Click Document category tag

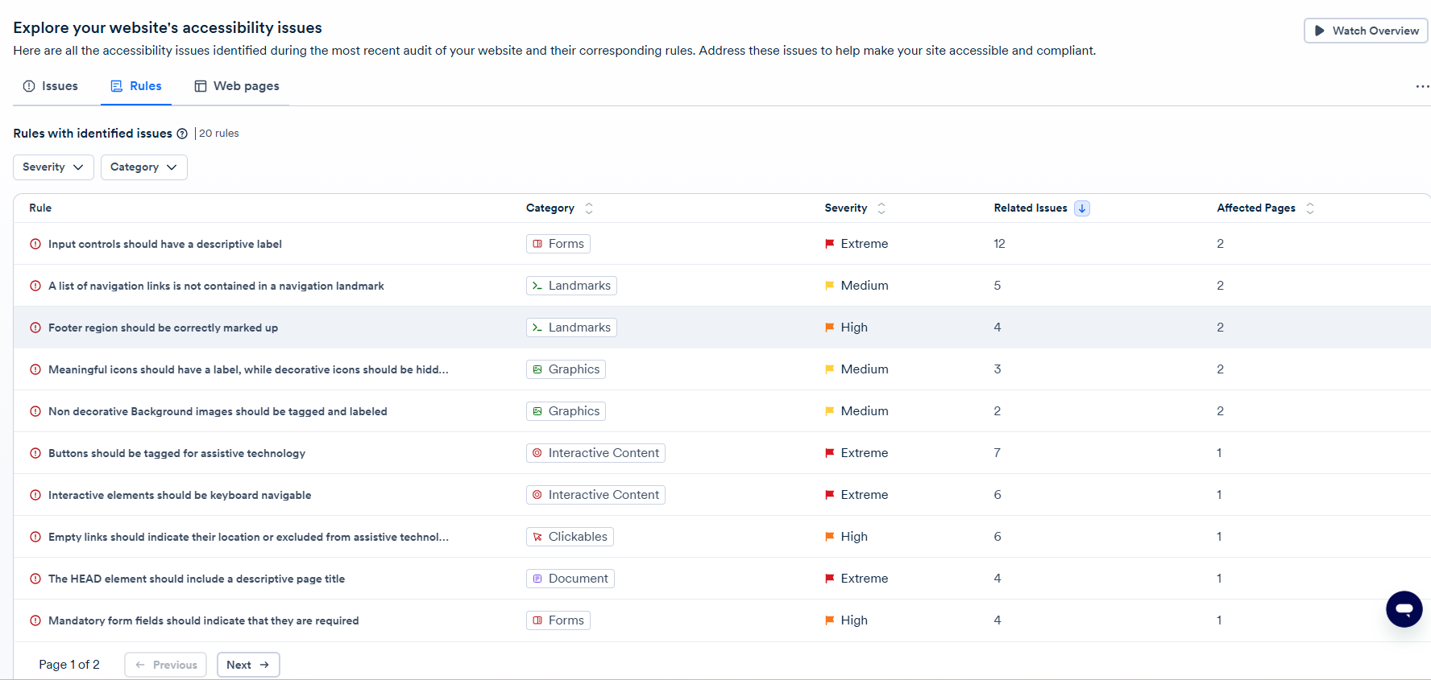point(570,579)
